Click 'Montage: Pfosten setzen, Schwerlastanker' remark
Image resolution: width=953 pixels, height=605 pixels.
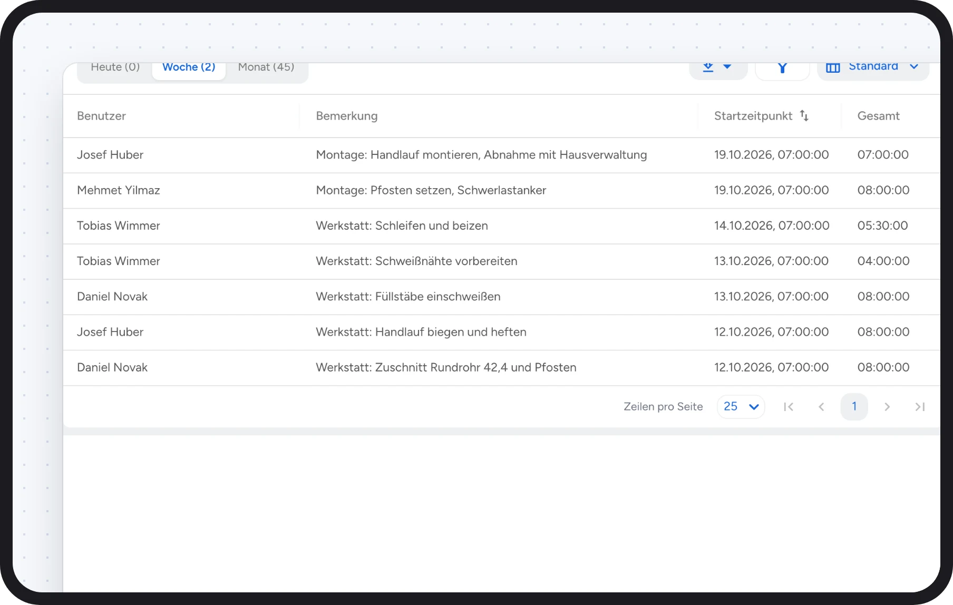(431, 190)
